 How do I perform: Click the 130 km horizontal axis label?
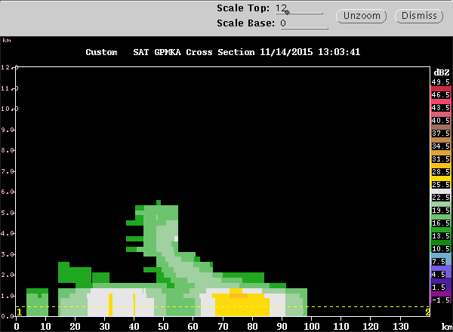400,327
